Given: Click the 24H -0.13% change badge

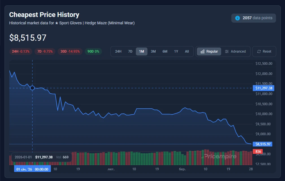Looking at the screenshot, I should (21, 51).
